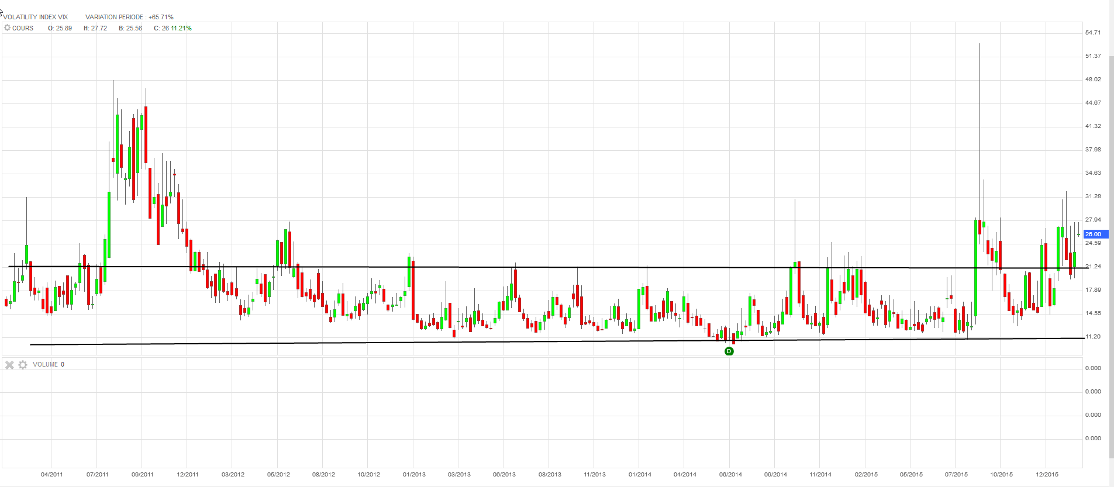Click the 11/2013 date label
The width and height of the screenshot is (1114, 487).
point(595,474)
